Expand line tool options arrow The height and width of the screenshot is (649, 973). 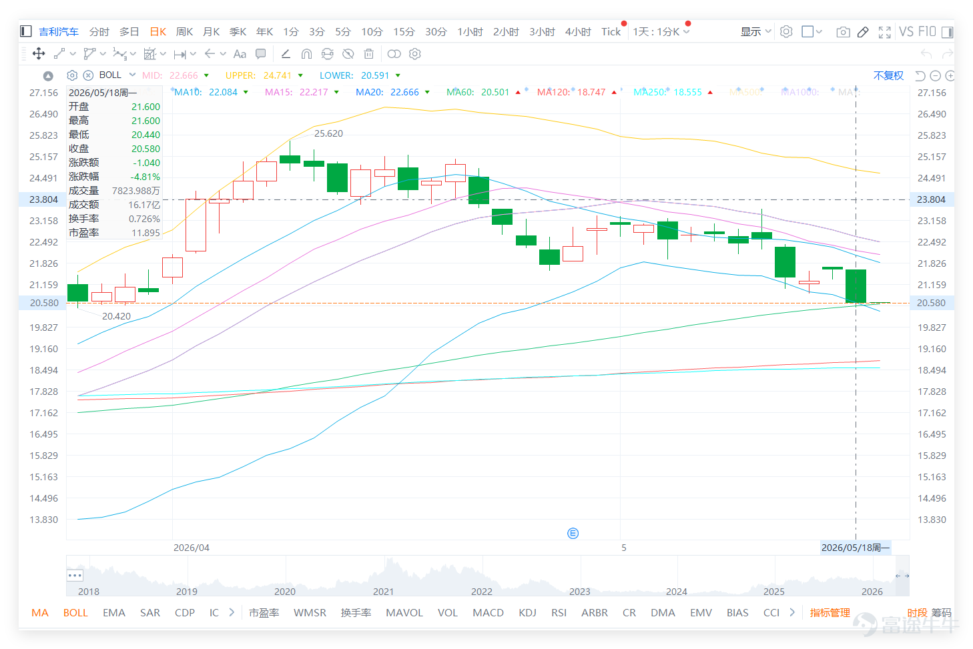click(73, 54)
